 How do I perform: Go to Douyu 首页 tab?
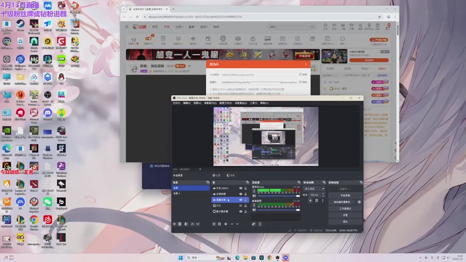155,27
